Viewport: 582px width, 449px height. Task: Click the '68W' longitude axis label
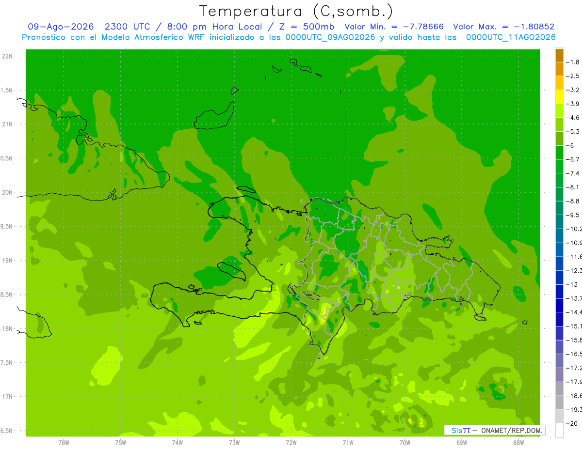click(x=518, y=442)
